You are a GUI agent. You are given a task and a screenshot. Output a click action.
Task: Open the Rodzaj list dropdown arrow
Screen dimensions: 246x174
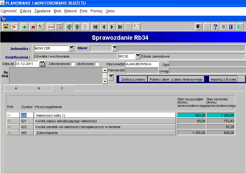tap(111, 77)
